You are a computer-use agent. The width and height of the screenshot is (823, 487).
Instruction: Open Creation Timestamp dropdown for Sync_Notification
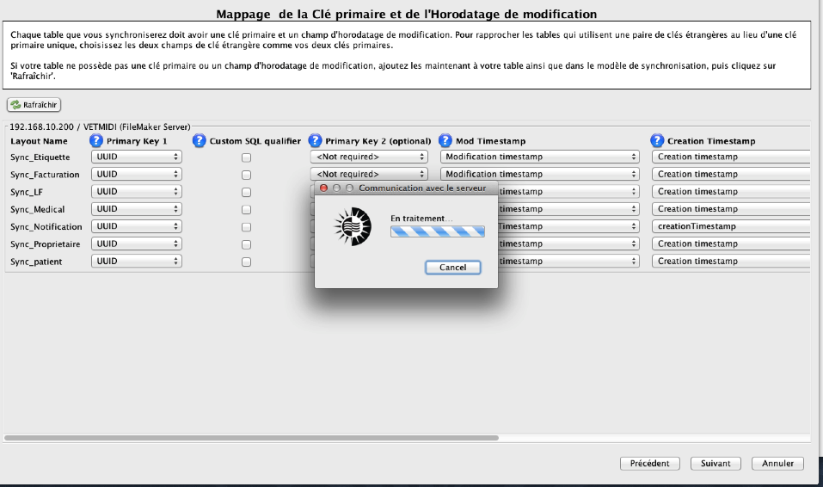pyautogui.click(x=731, y=226)
